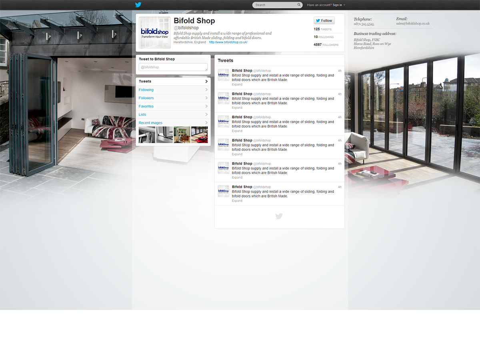Click the Bifold Shop profile title
This screenshot has width=480, height=360.
point(194,21)
